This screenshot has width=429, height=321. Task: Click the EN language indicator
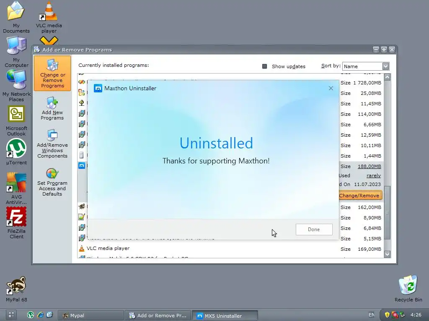pos(371,315)
